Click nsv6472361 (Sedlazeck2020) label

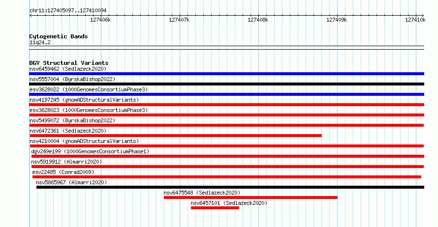coord(68,131)
